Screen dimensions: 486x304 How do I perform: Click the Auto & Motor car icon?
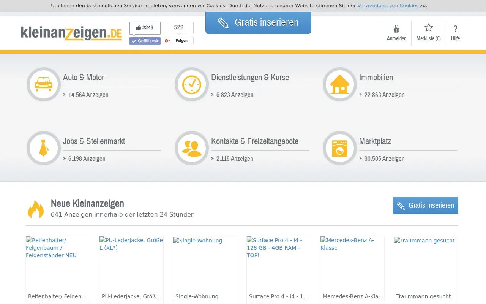coord(44,84)
